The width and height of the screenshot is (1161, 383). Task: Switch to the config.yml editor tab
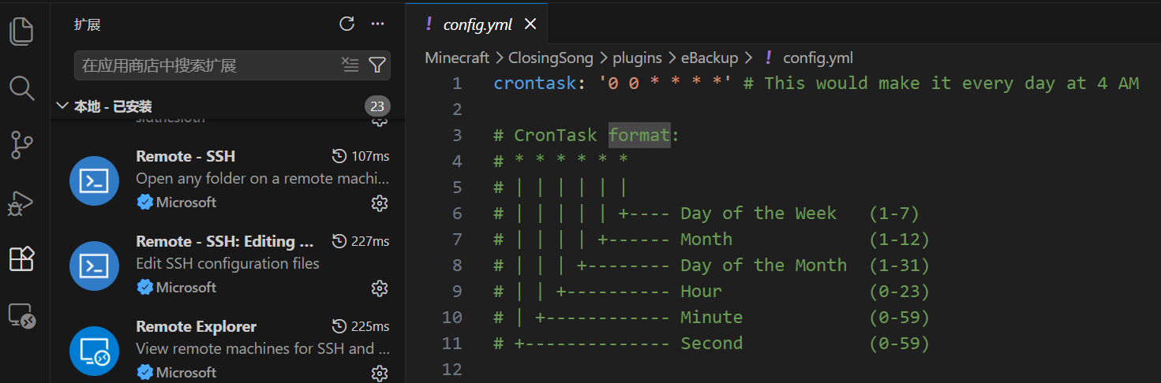coord(477,24)
